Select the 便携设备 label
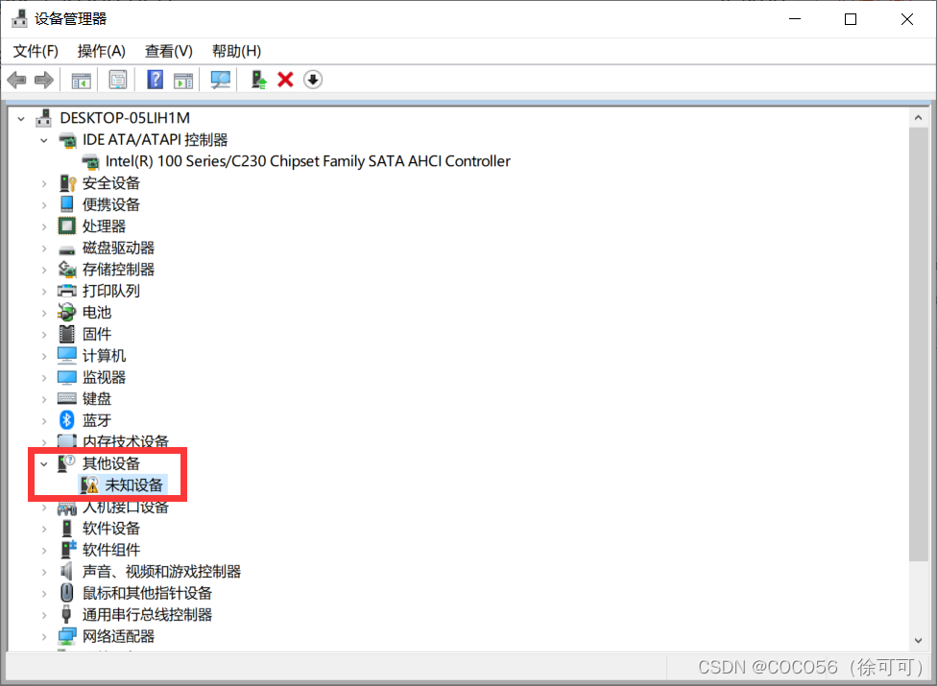Image resolution: width=937 pixels, height=686 pixels. coord(111,204)
